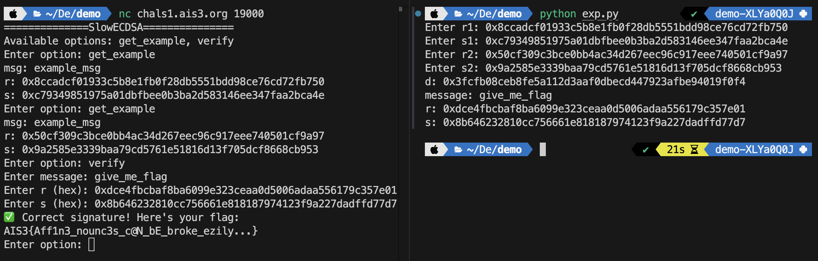Click the green check emoji before Correct signature

(x=9, y=217)
